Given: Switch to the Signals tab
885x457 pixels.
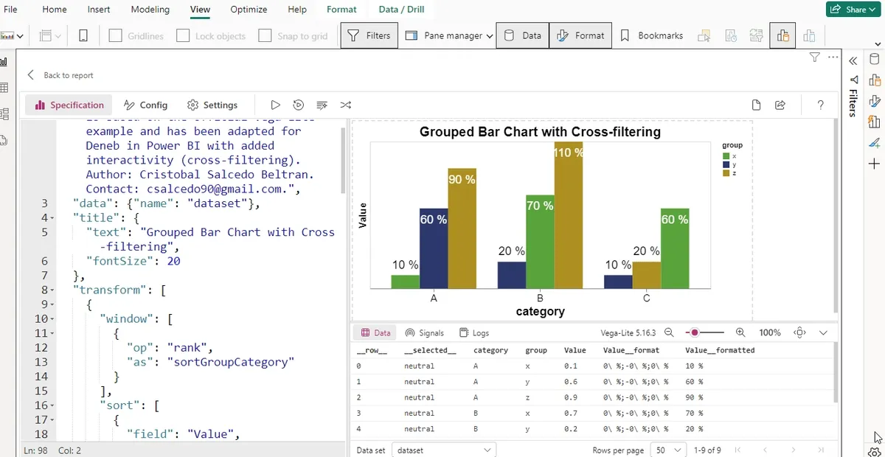Looking at the screenshot, I should (425, 332).
